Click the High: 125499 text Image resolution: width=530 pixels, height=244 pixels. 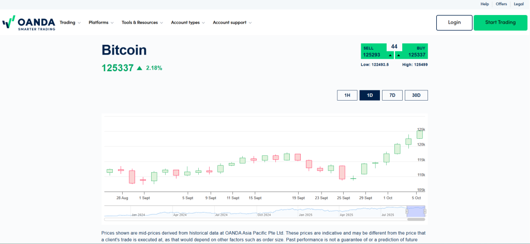point(415,64)
